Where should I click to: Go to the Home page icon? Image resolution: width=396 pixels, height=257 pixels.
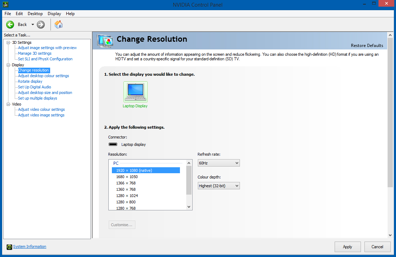click(x=59, y=25)
